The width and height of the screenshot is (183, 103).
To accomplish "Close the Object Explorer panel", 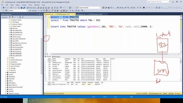I will [41, 14].
